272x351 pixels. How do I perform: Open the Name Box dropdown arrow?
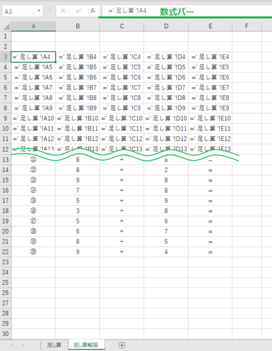pyautogui.click(x=39, y=11)
